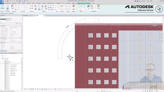164x92 pixels.
Task: Open the Floor 1 - Furniture Plan view
Action: [x=12, y=65]
